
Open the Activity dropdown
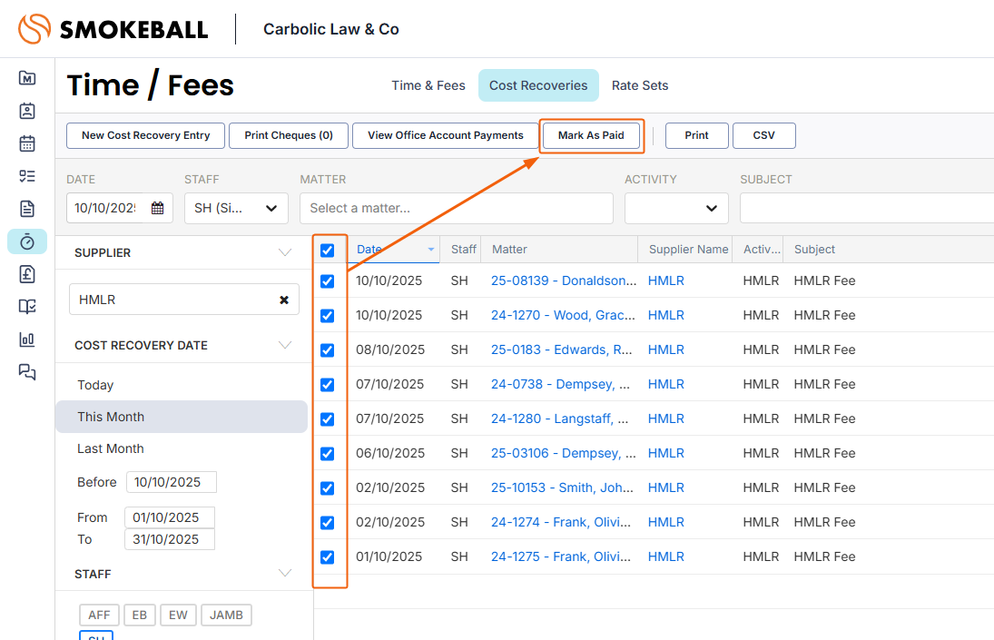[676, 208]
